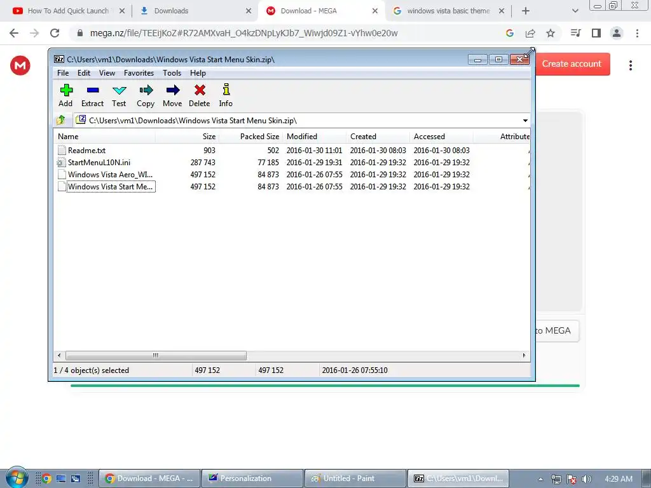Open the File menu in 7-Zip

63,73
